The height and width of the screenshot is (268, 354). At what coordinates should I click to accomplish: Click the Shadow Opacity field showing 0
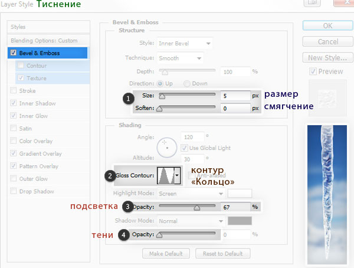[x=235, y=234]
